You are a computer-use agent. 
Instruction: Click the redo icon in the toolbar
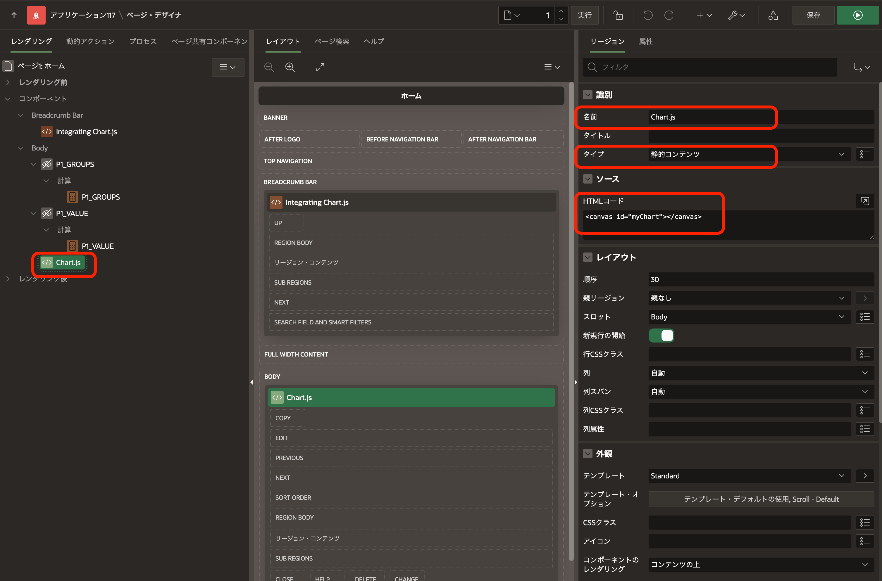tap(669, 15)
